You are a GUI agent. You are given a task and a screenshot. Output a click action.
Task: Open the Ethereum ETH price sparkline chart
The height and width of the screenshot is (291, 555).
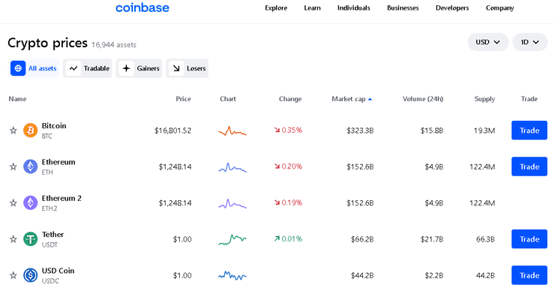pyautogui.click(x=232, y=167)
